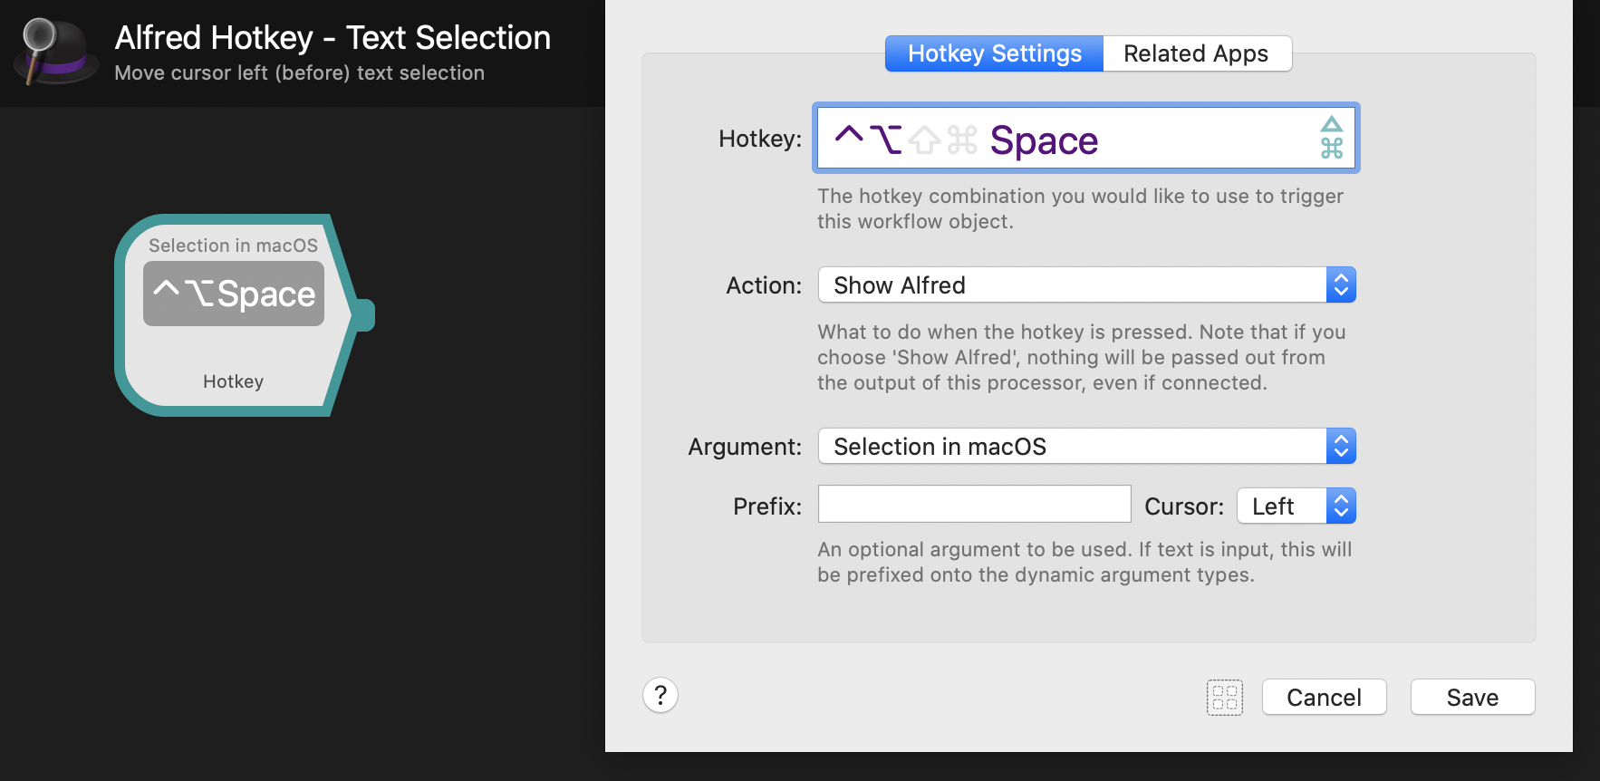Cancel the hotkey configuration
Image resolution: width=1600 pixels, height=781 pixels.
(1324, 698)
